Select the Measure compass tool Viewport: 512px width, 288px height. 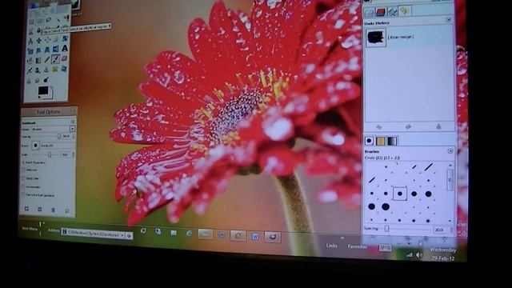pyautogui.click(x=30, y=41)
